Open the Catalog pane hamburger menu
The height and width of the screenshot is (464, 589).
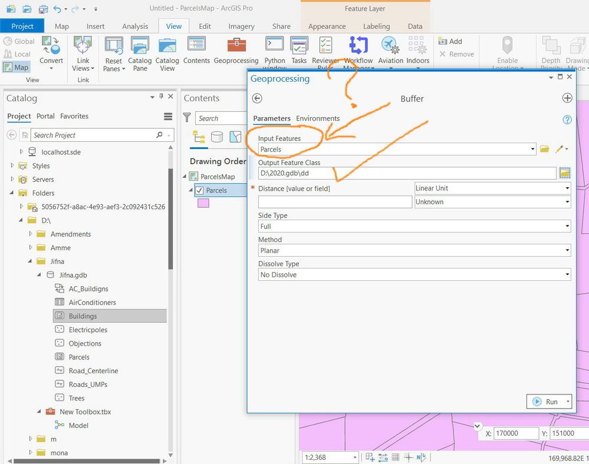(168, 117)
